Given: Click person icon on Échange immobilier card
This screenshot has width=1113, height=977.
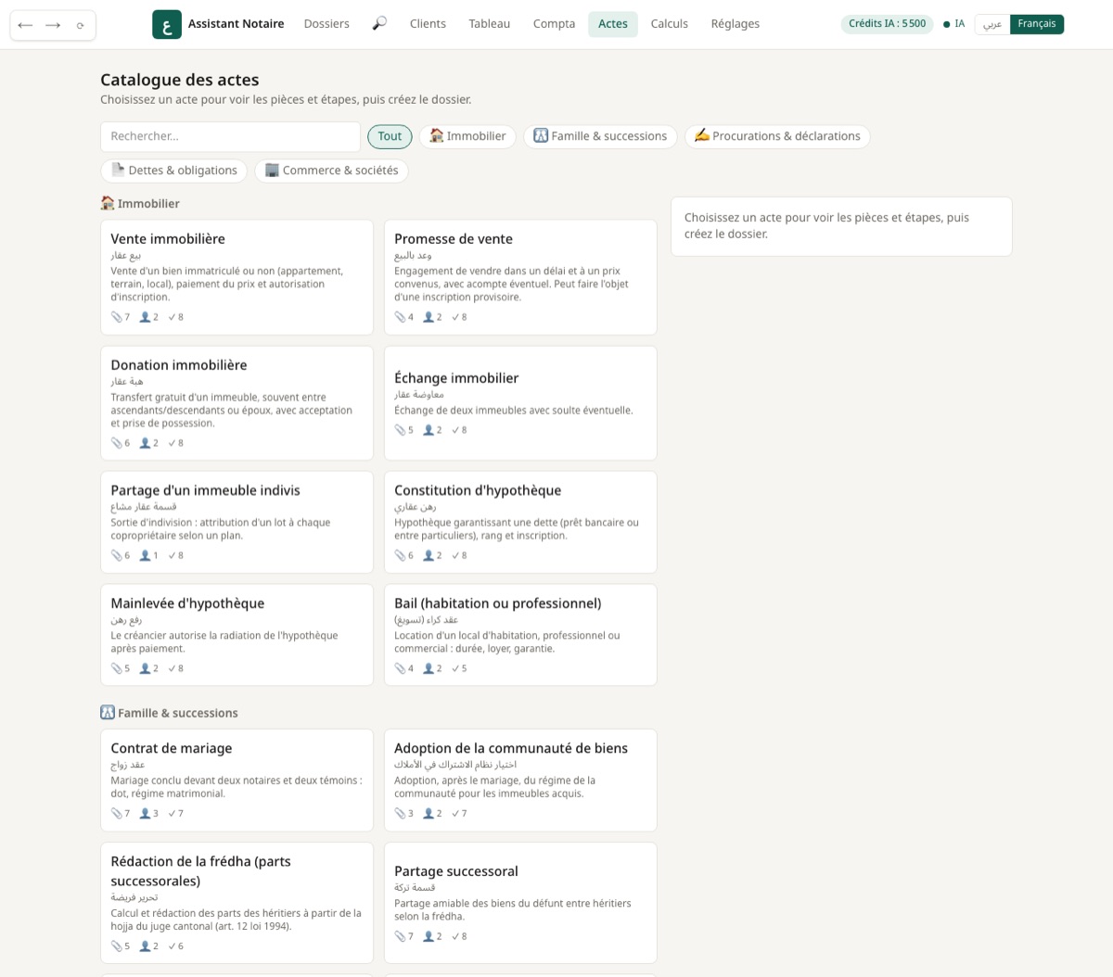Looking at the screenshot, I should click(429, 430).
